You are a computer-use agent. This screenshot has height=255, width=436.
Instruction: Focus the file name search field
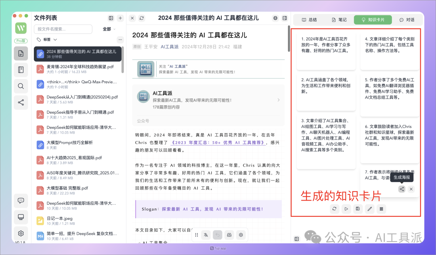point(63,29)
